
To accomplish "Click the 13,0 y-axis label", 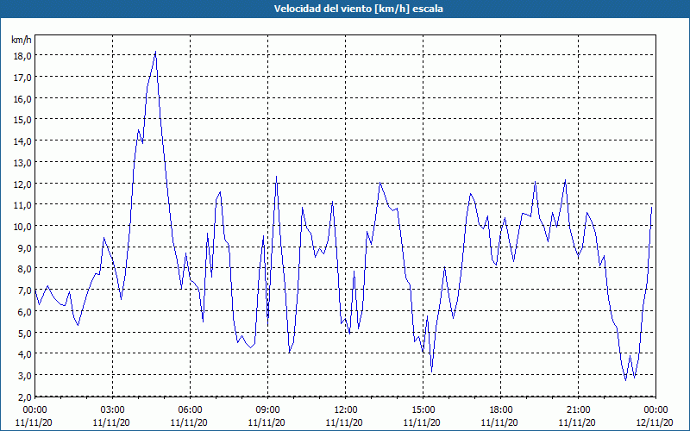I will pos(22,162).
